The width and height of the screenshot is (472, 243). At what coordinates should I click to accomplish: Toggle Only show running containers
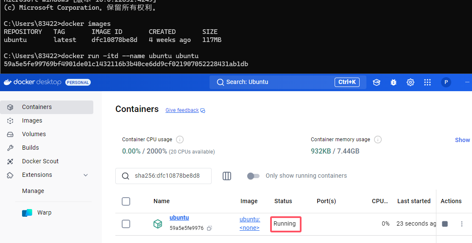253,176
